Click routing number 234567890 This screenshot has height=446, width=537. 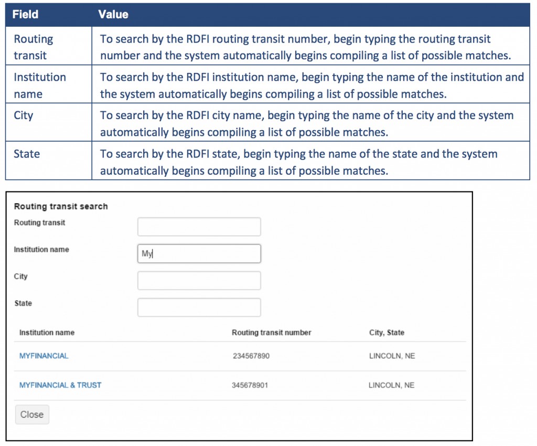(x=251, y=356)
